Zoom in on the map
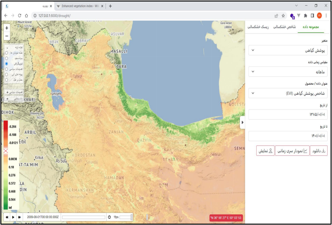 click(7, 28)
